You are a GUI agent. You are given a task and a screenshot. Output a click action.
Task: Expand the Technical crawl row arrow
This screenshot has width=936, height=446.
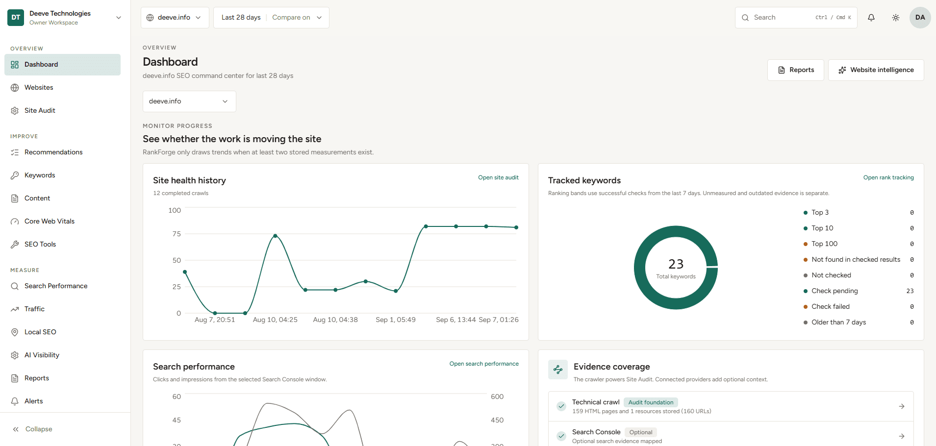point(902,406)
